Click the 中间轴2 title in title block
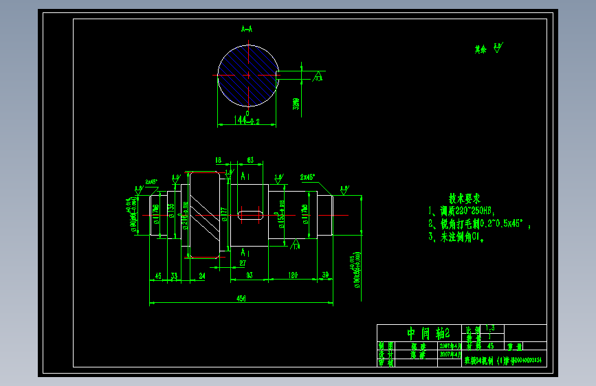The height and width of the screenshot is (386, 596). click(428, 333)
